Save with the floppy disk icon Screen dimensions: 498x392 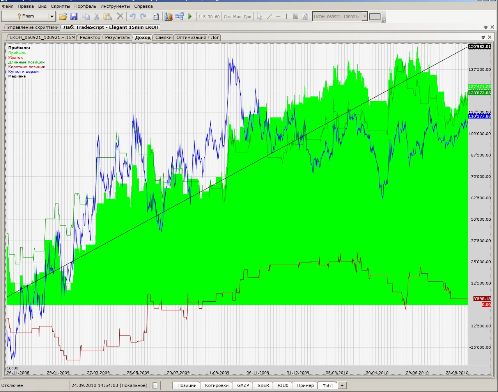tap(74, 16)
